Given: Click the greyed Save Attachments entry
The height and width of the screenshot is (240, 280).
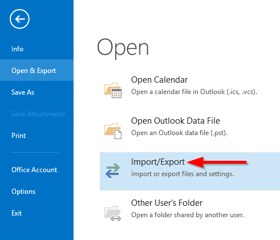Looking at the screenshot, I should (x=38, y=114).
